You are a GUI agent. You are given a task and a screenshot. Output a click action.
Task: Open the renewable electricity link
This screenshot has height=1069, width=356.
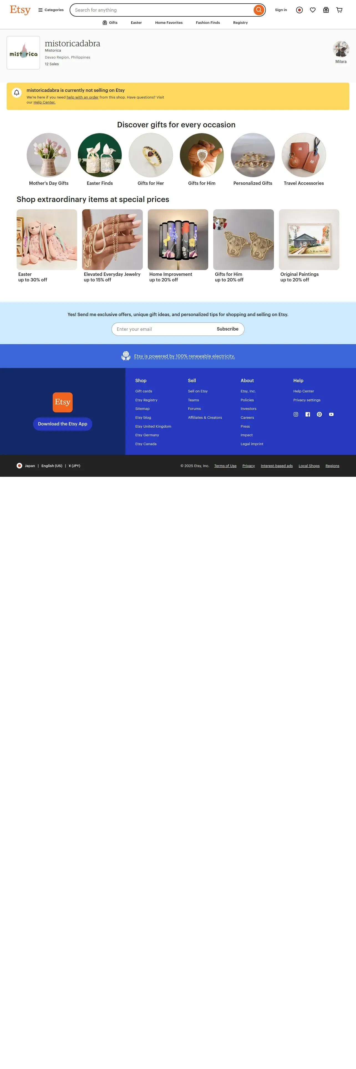pos(184,356)
